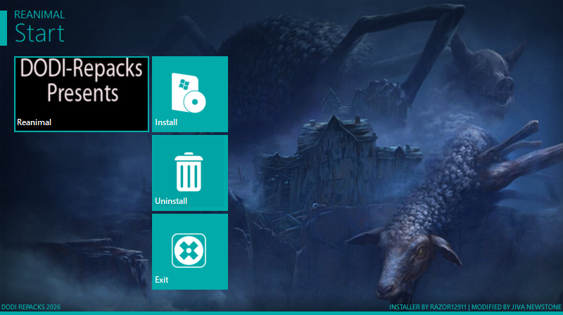The image size is (563, 315).
Task: Click the empty teal area of the Uninstall tile
Action: [x=215, y=148]
